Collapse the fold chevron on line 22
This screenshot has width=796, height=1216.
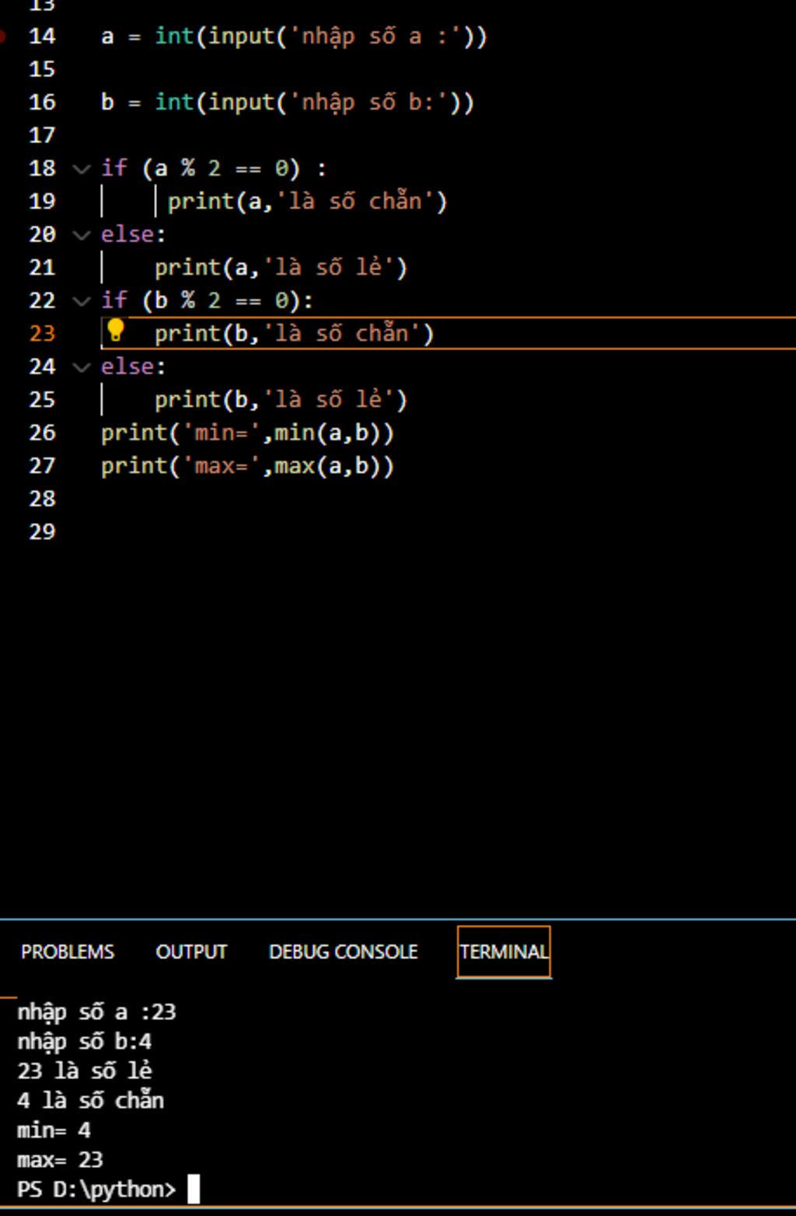(82, 301)
